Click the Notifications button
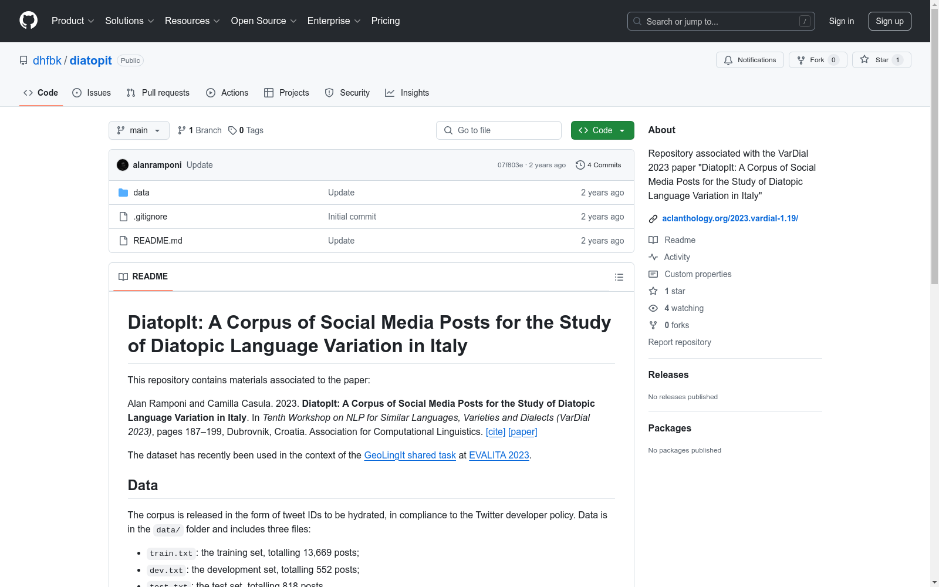The height and width of the screenshot is (587, 939). 750,60
